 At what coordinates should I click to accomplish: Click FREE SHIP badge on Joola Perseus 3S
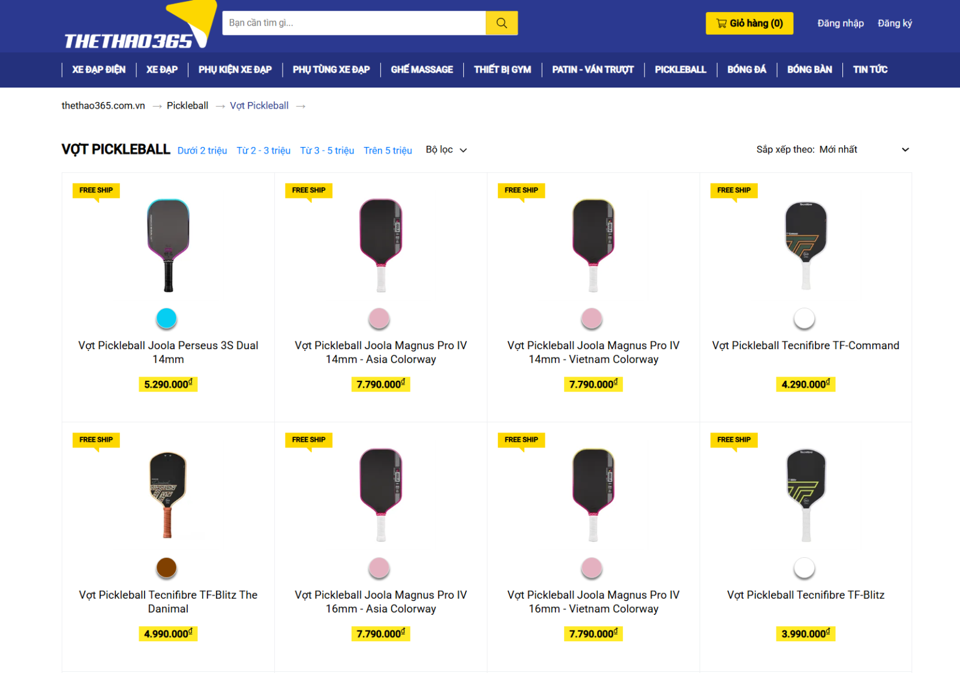[x=96, y=190]
